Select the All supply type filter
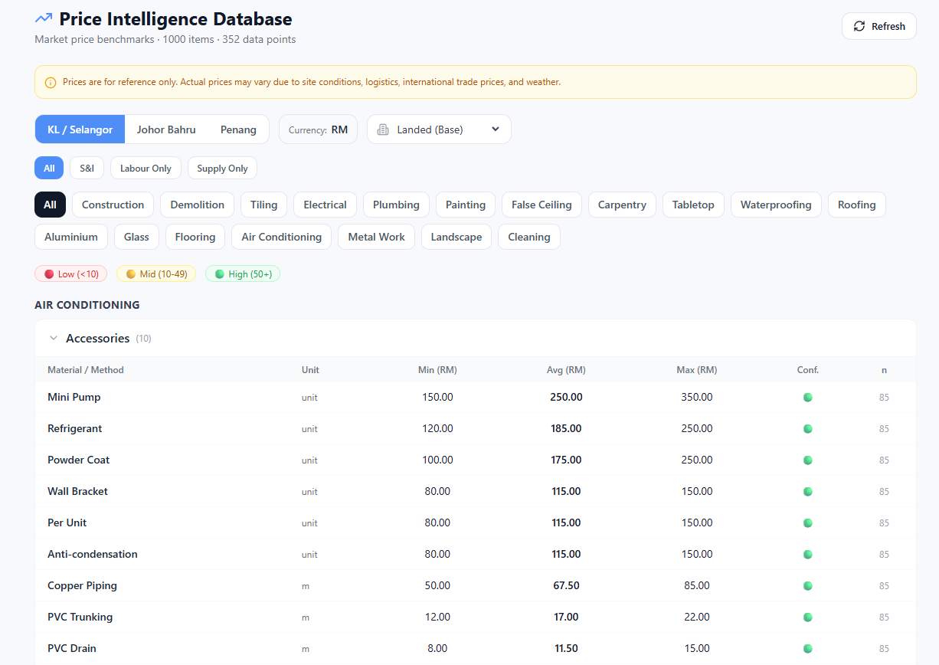 [x=49, y=168]
